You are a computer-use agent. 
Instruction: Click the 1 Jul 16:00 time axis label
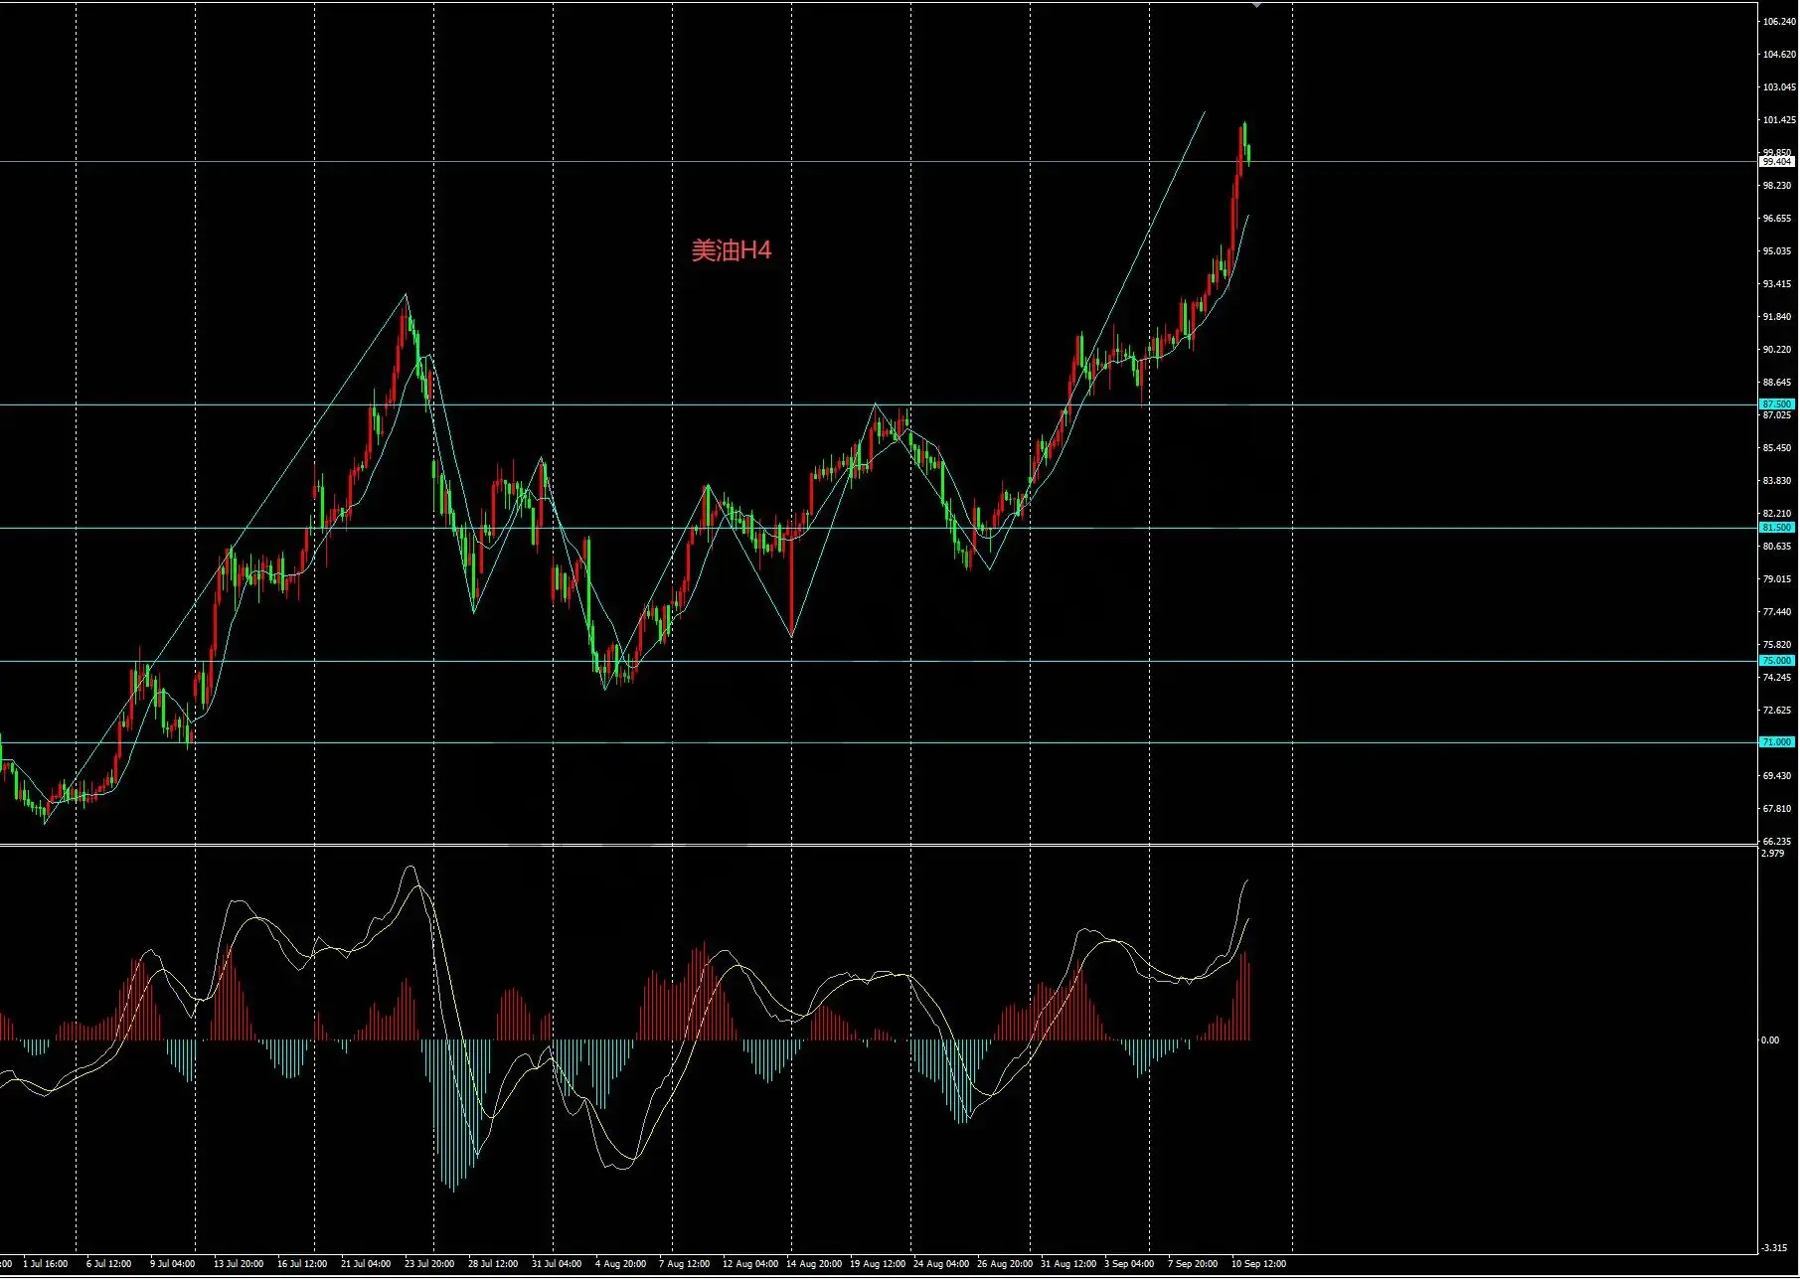pos(46,1264)
